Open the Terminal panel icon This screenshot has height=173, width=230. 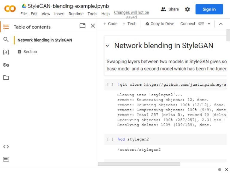[6, 159]
